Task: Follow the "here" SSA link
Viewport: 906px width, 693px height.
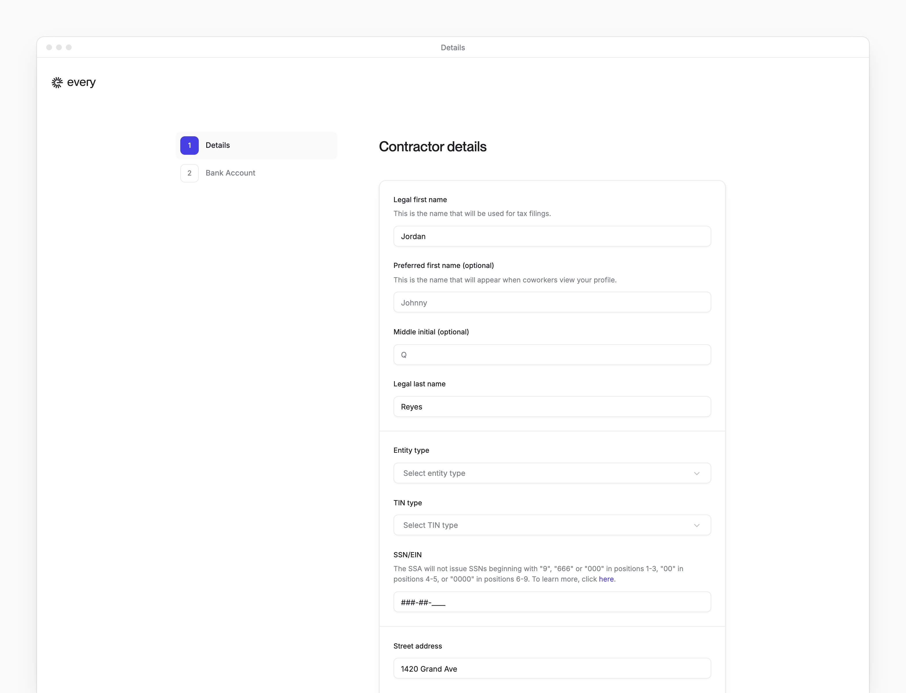Action: click(x=606, y=579)
